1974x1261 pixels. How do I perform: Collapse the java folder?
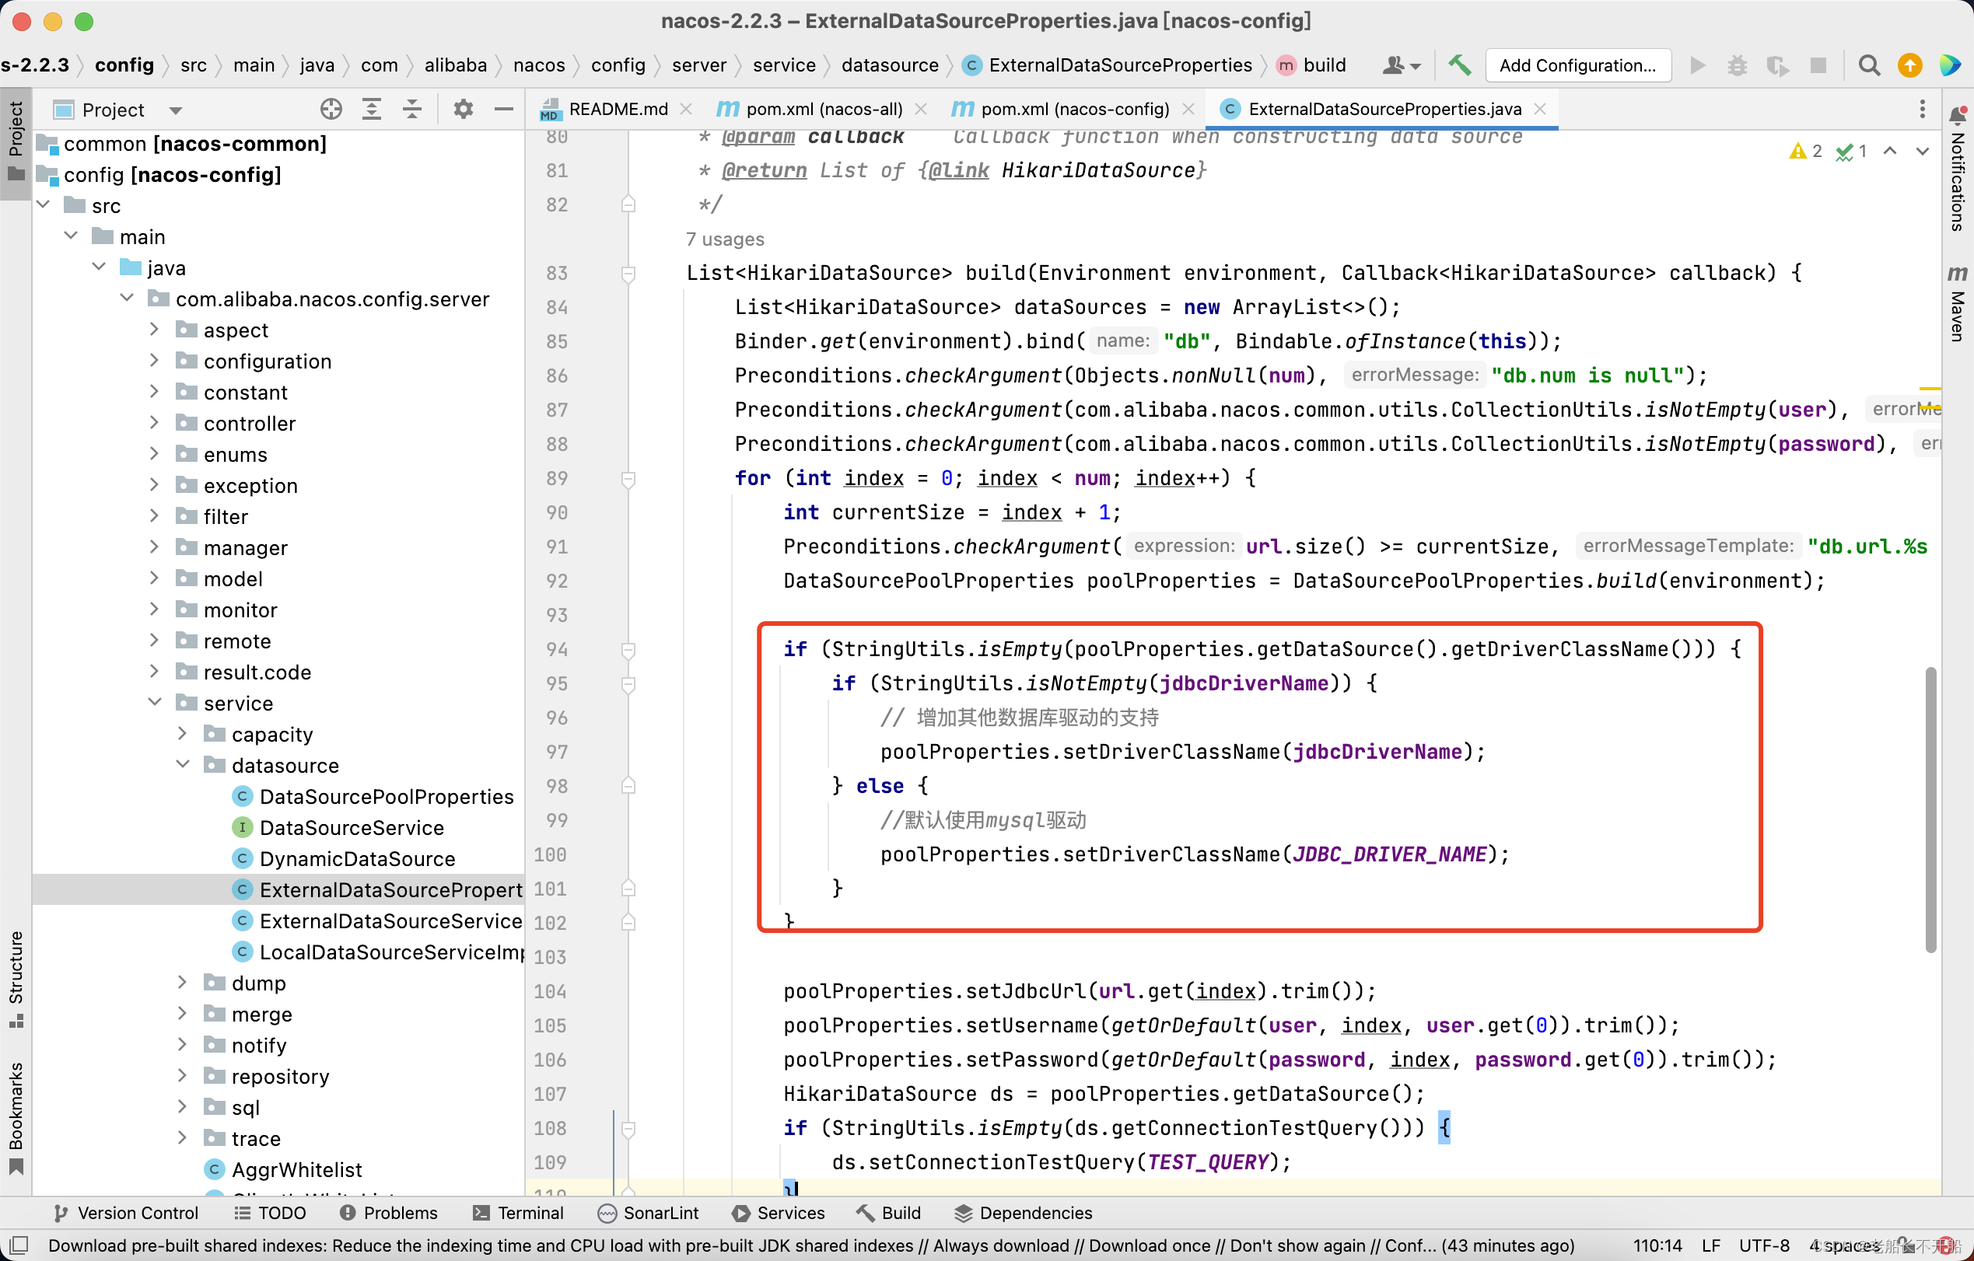click(100, 267)
